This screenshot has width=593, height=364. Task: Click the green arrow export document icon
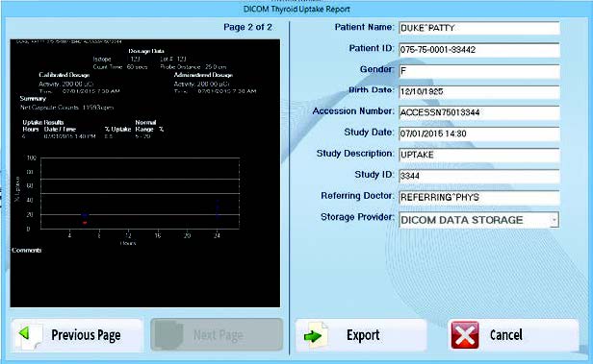click(316, 335)
